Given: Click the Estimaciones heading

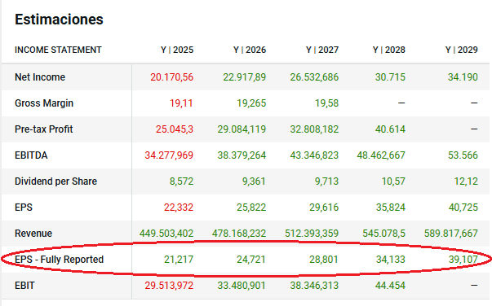Looking at the screenshot, I should [x=59, y=20].
